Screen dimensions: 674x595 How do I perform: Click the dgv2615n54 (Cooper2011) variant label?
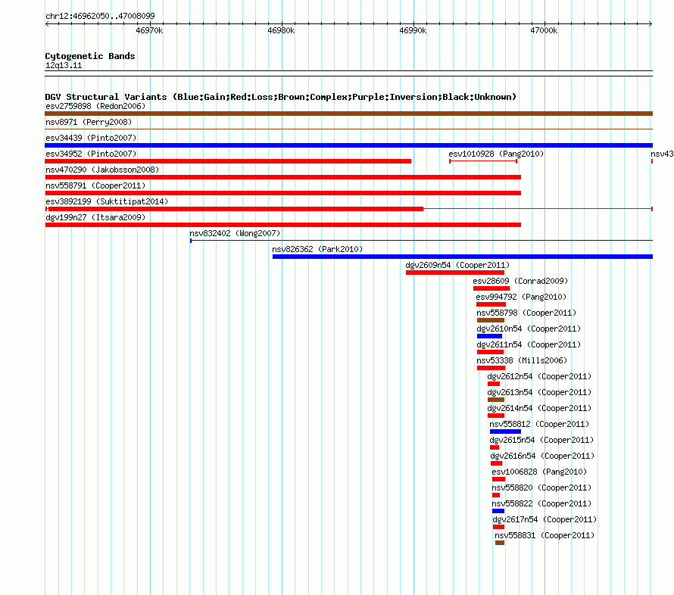tap(541, 440)
